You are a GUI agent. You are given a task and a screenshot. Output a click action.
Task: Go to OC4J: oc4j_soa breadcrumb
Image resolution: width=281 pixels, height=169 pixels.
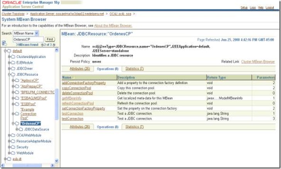coord(120,14)
